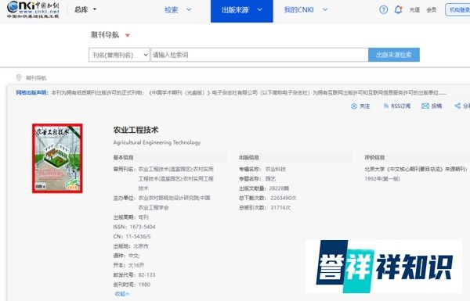Click the 创刊时间 1980 value
This screenshot has width=470, height=301.
pyautogui.click(x=144, y=285)
